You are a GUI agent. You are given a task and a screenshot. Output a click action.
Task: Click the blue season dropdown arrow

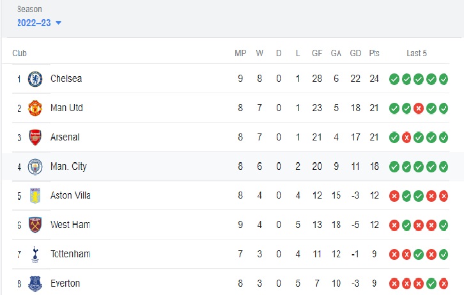click(x=58, y=23)
